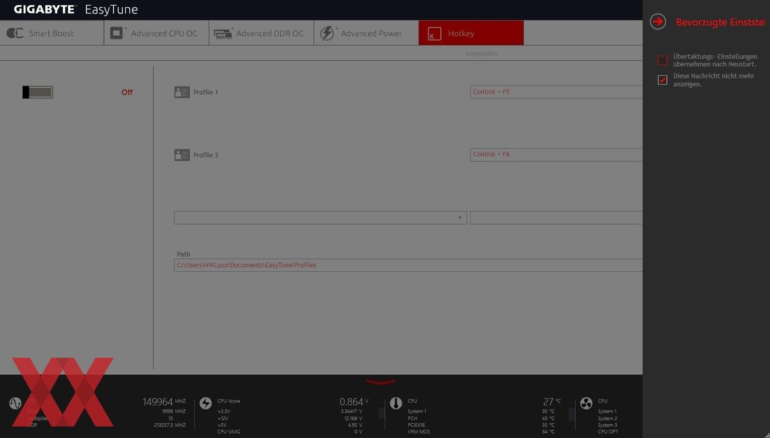Click the CPU OPT fan label
This screenshot has height=438, width=770.
(x=608, y=432)
